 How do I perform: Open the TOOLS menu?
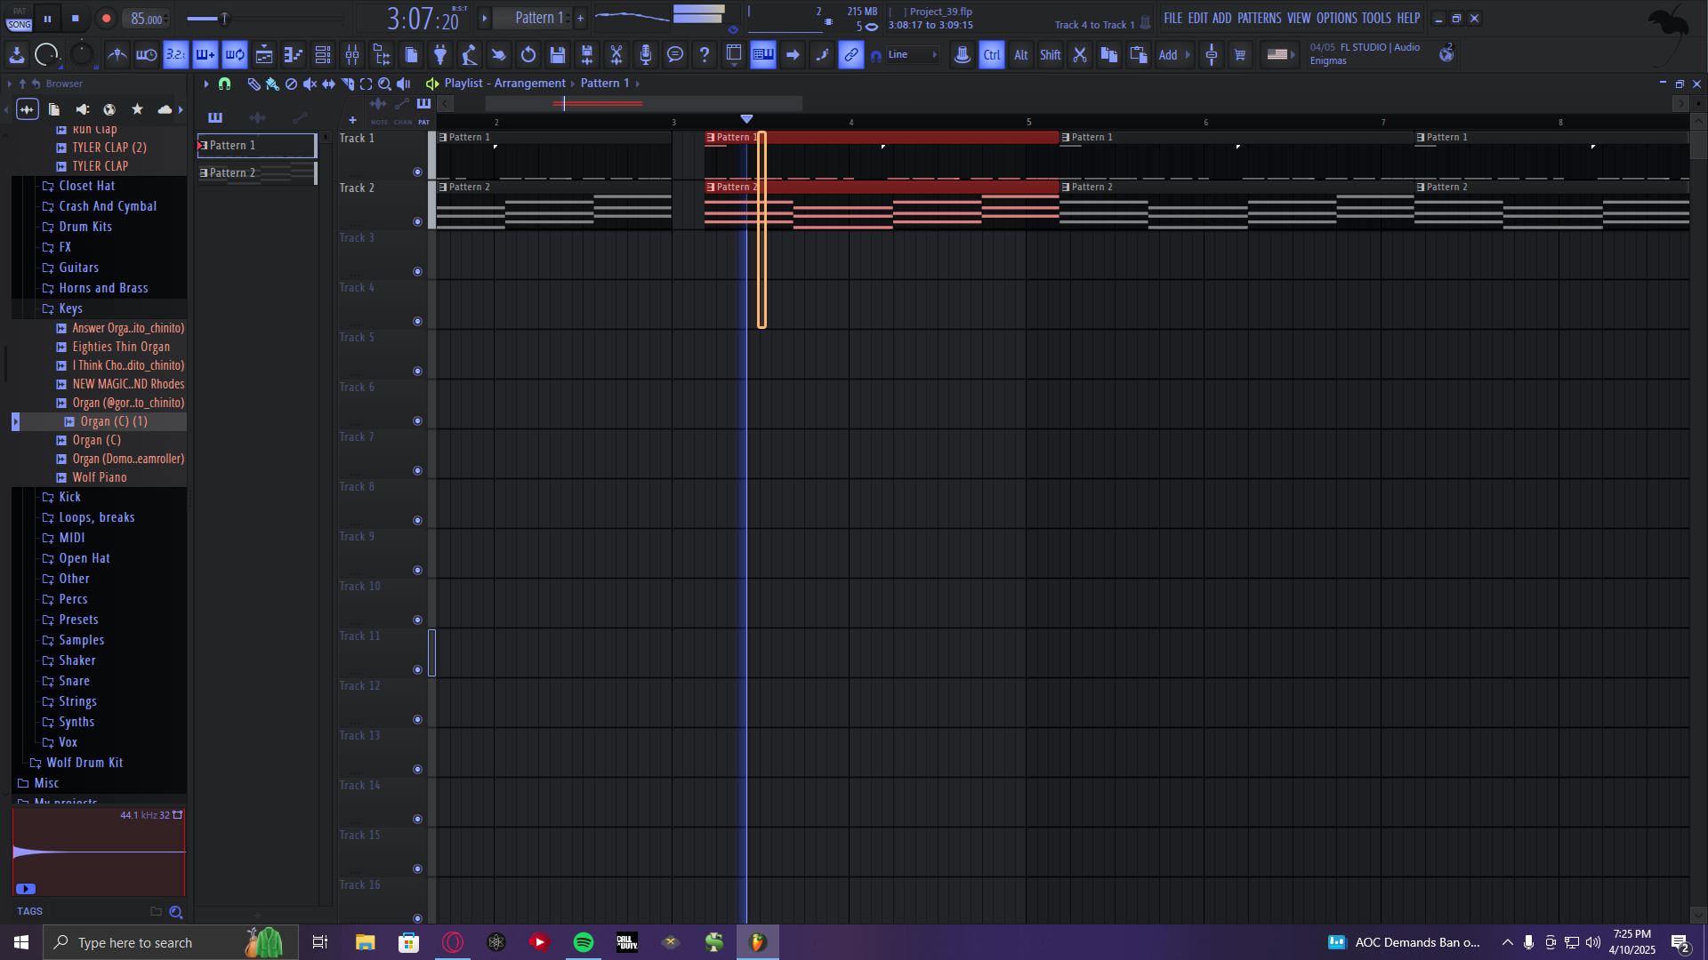[1375, 18]
